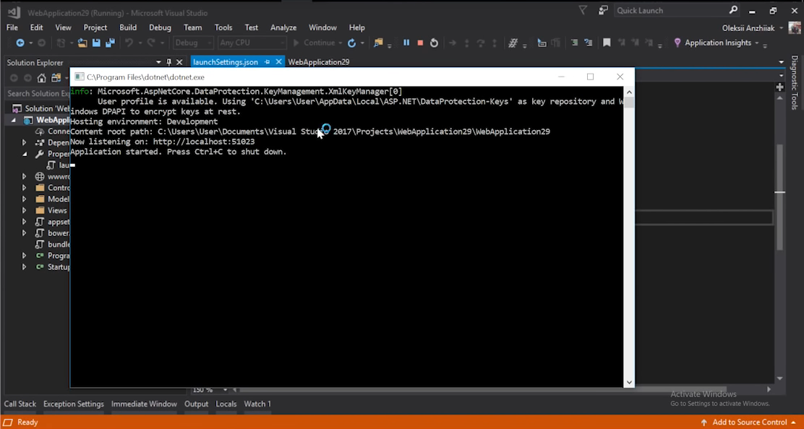This screenshot has width=804, height=429.
Task: Open the Edit menu
Action: click(x=36, y=27)
